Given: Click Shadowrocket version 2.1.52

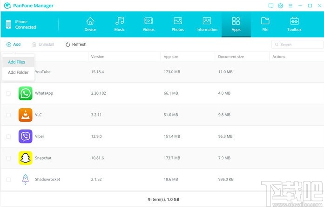Looking at the screenshot, I should tap(96, 180).
